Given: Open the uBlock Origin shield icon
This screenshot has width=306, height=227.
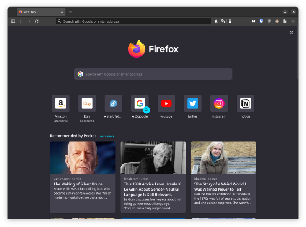Looking at the screenshot, I should [x=269, y=21].
